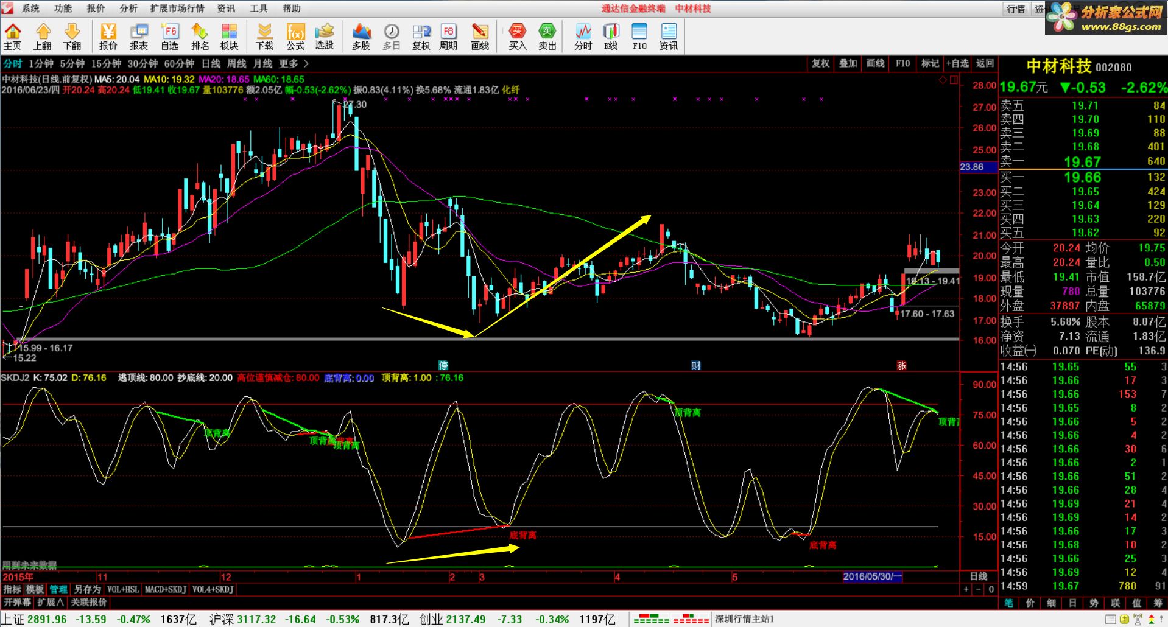The image size is (1168, 627).
Task: Click the plus zoom button beside 日线
Action: (966, 589)
